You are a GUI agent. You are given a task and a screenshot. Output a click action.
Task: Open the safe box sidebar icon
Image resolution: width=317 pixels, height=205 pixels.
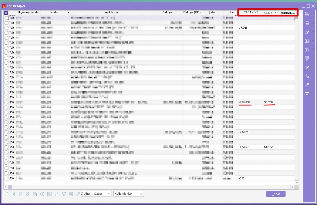[307, 49]
